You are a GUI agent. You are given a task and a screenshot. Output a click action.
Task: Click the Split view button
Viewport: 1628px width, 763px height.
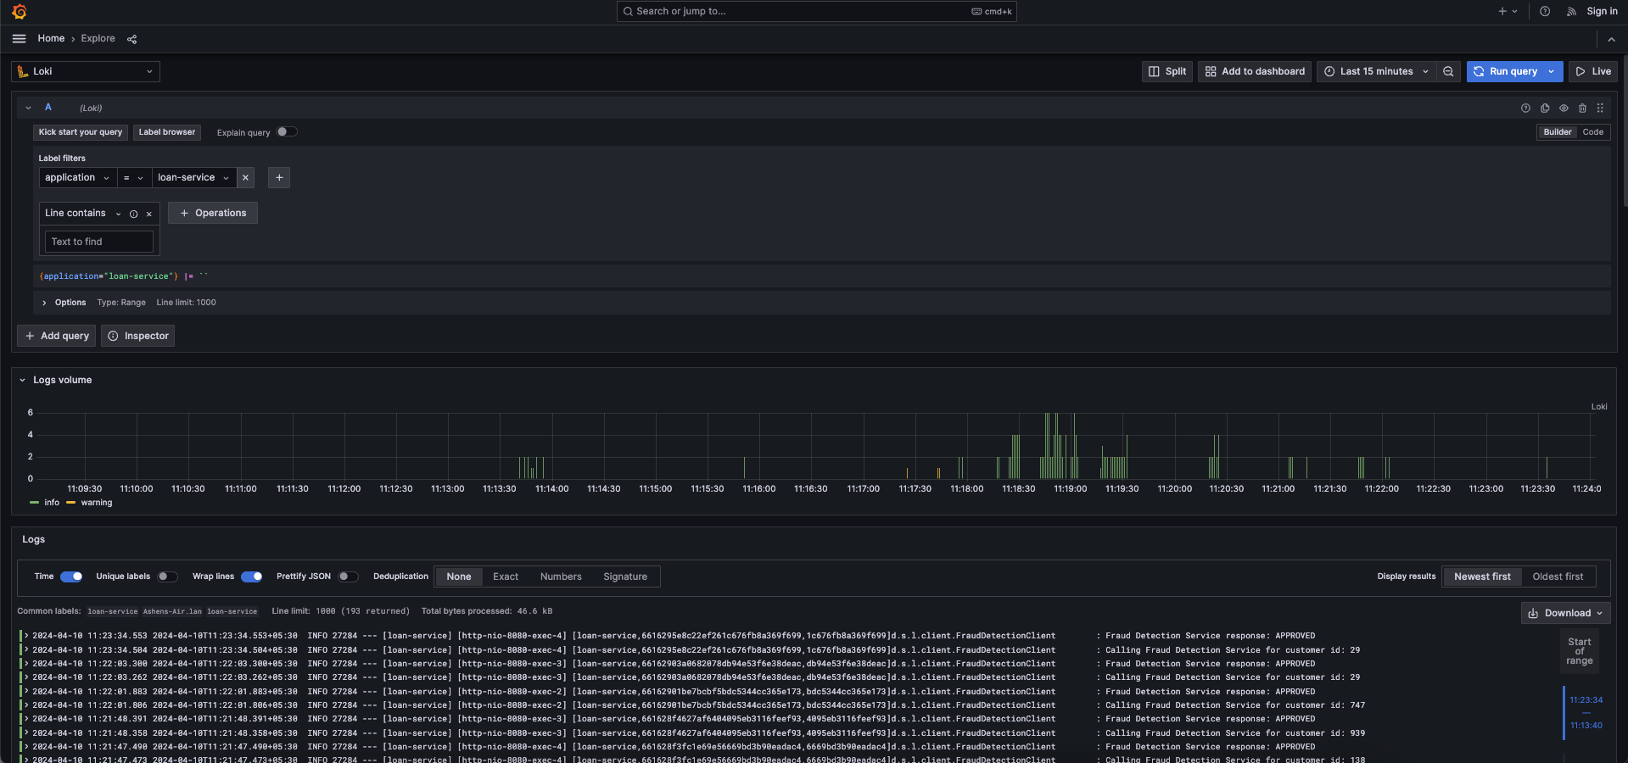[x=1167, y=71]
